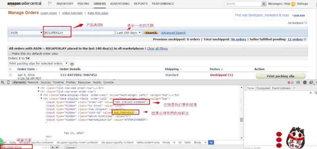
Task: Open the REPORTS menu
Action: point(141,4)
